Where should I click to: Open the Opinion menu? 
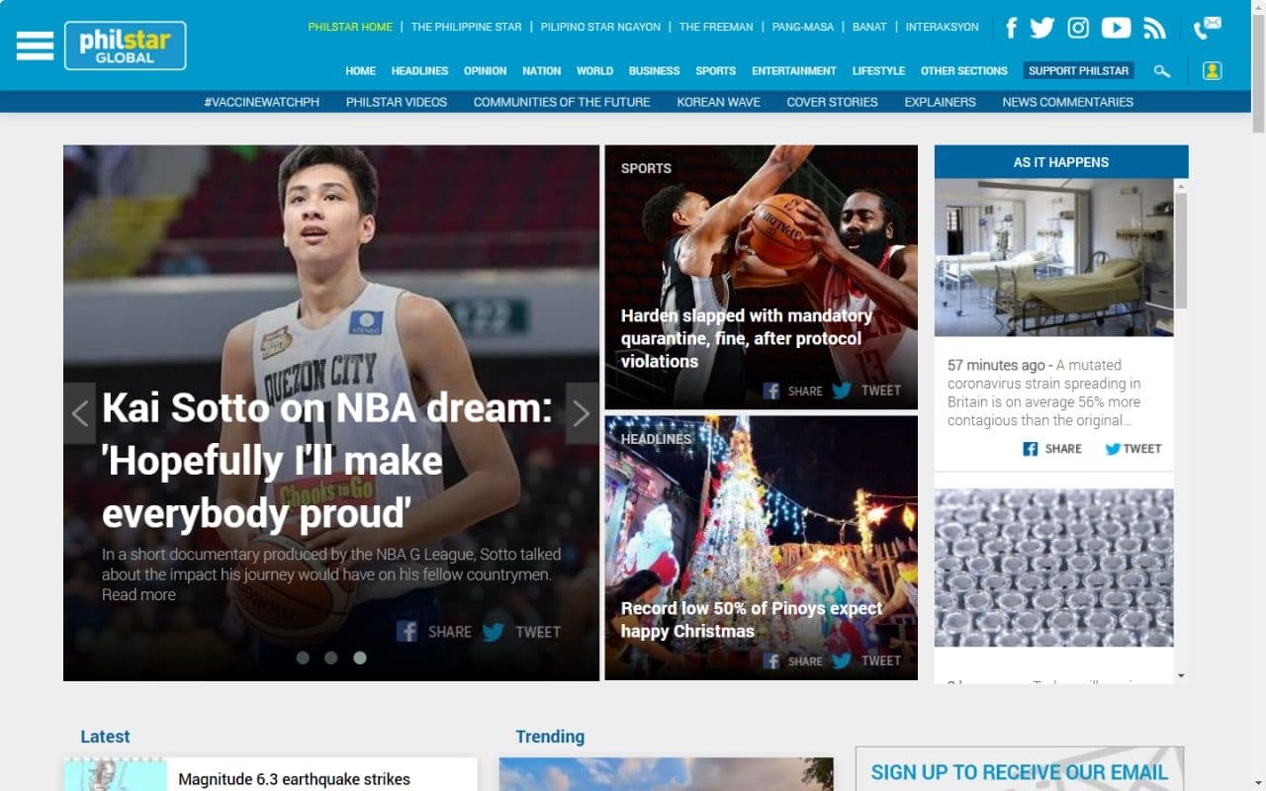coord(486,71)
